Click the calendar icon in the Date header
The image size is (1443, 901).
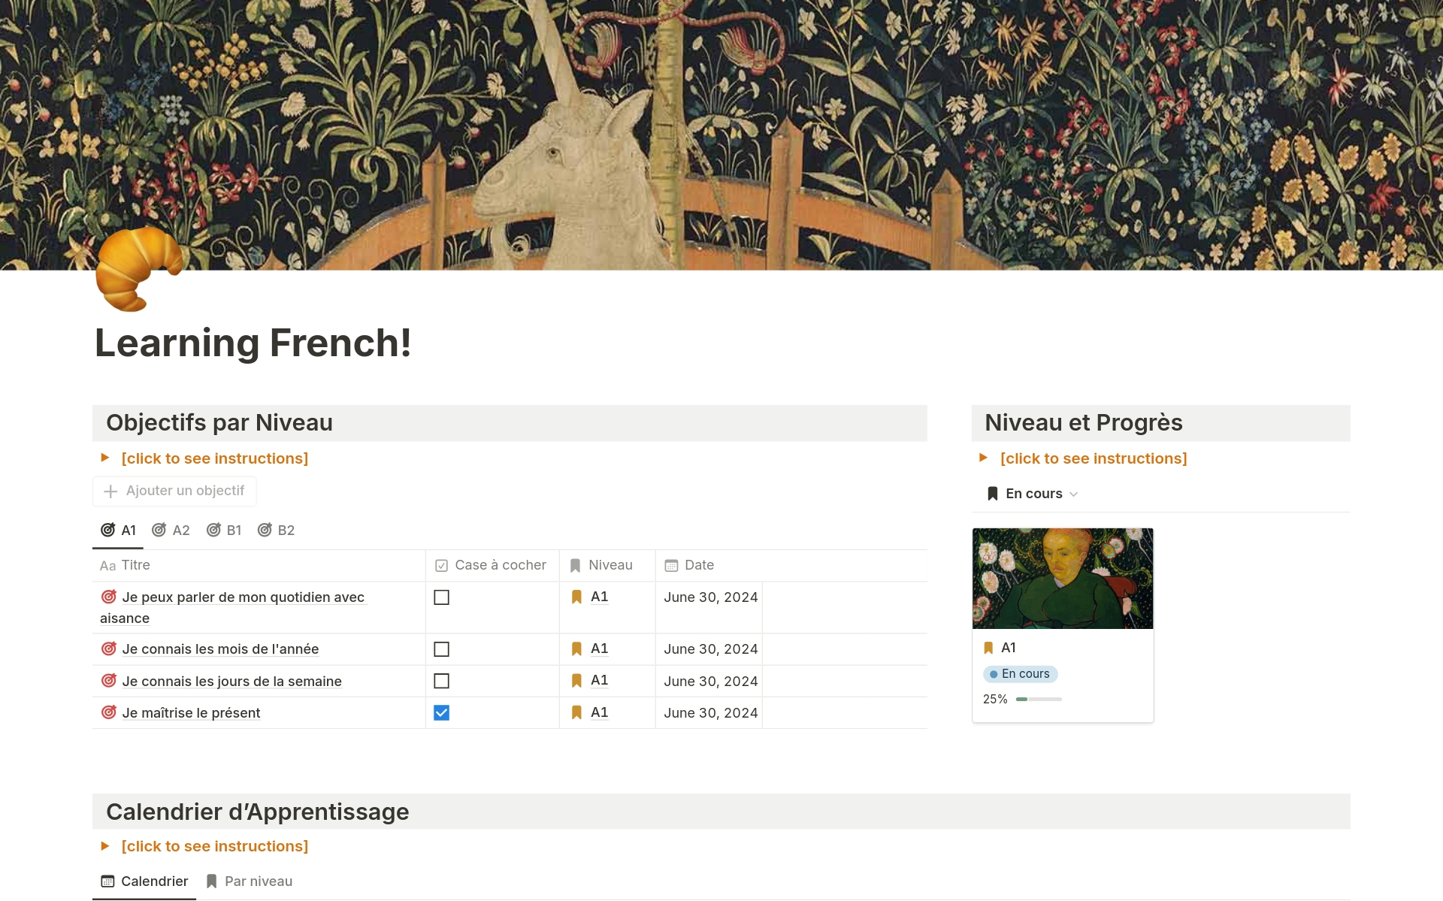click(x=670, y=564)
